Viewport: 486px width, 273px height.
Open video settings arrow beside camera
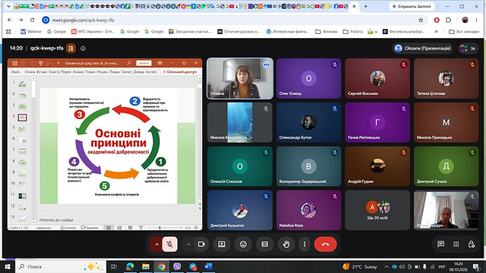[188, 244]
